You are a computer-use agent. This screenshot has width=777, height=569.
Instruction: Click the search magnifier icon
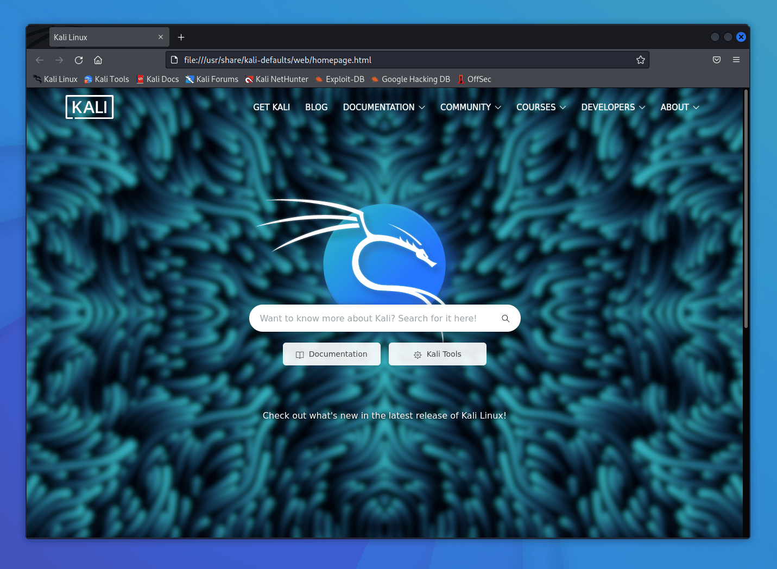(x=505, y=318)
